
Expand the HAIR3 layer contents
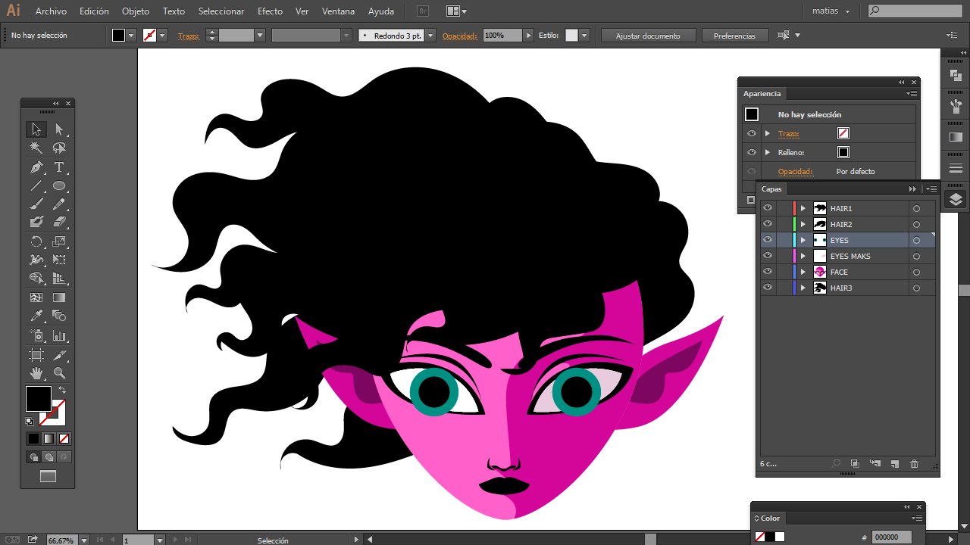(x=803, y=288)
